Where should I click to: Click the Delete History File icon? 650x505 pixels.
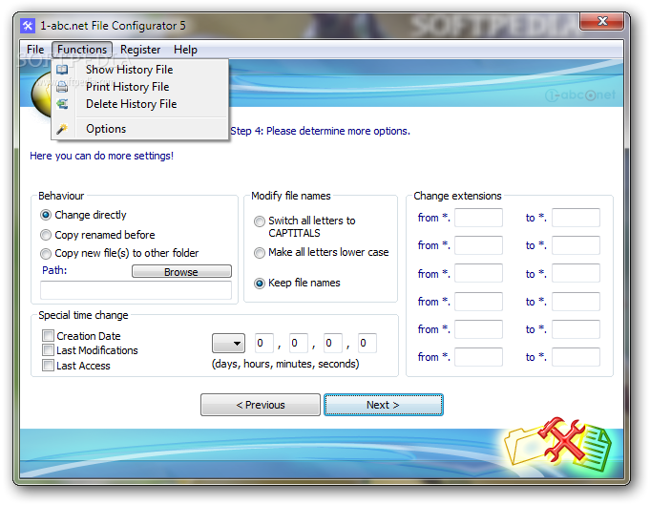coord(62,104)
